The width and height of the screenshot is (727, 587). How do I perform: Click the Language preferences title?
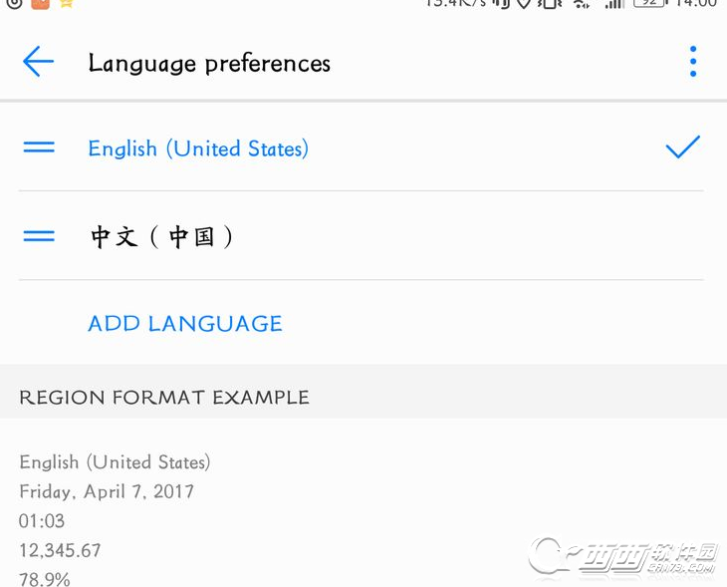coord(209,63)
